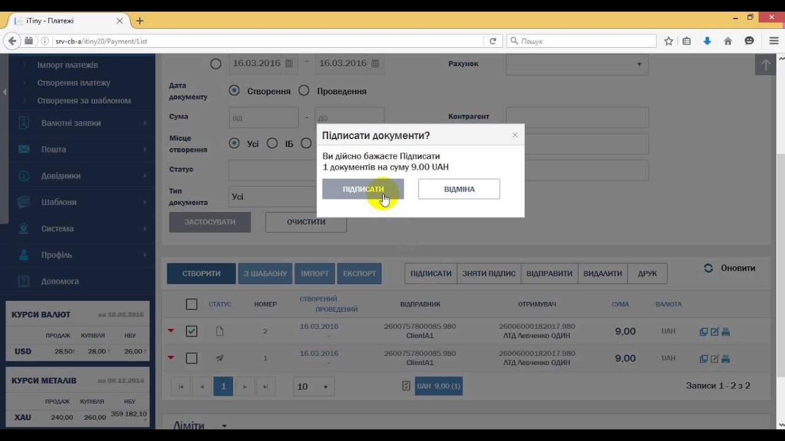
Task: Check the checkbox for payment 1
Action: pyautogui.click(x=191, y=358)
